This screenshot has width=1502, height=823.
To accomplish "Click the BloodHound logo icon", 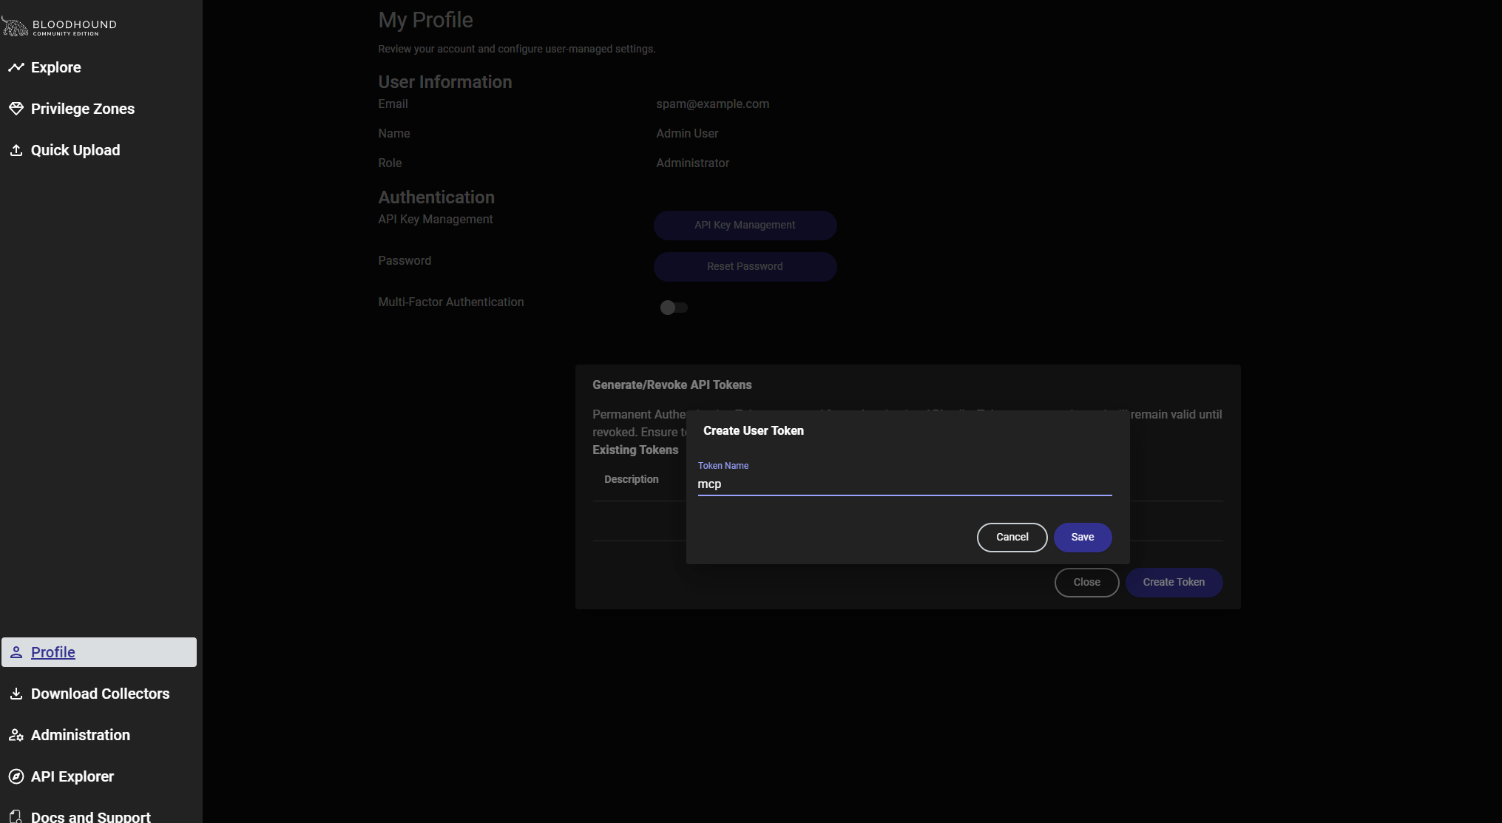I will [15, 27].
